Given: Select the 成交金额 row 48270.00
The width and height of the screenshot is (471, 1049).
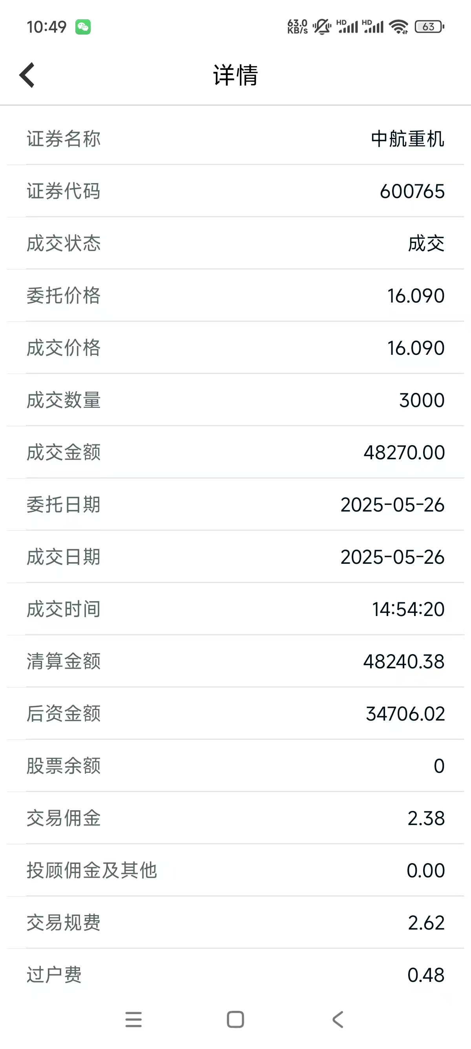Looking at the screenshot, I should [235, 453].
